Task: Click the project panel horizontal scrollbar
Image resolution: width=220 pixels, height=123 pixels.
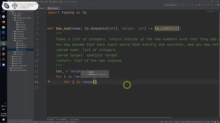Action: coord(20,120)
